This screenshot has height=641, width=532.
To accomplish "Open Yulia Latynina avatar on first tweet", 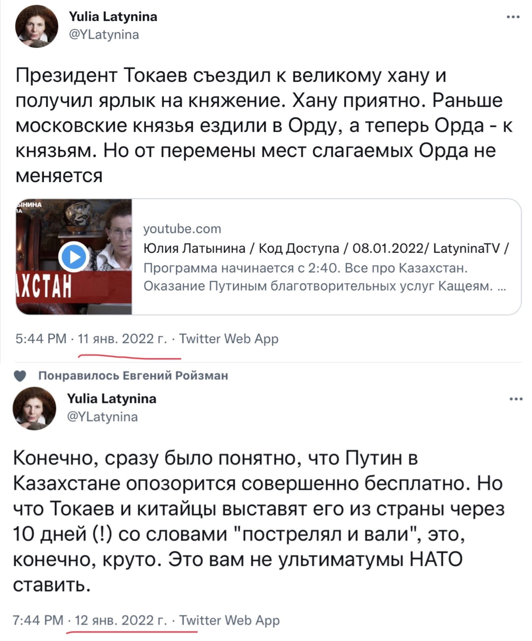I will pyautogui.click(x=36, y=26).
